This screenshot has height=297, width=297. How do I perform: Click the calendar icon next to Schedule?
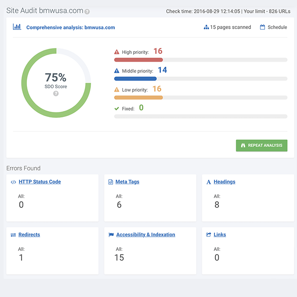click(x=262, y=27)
